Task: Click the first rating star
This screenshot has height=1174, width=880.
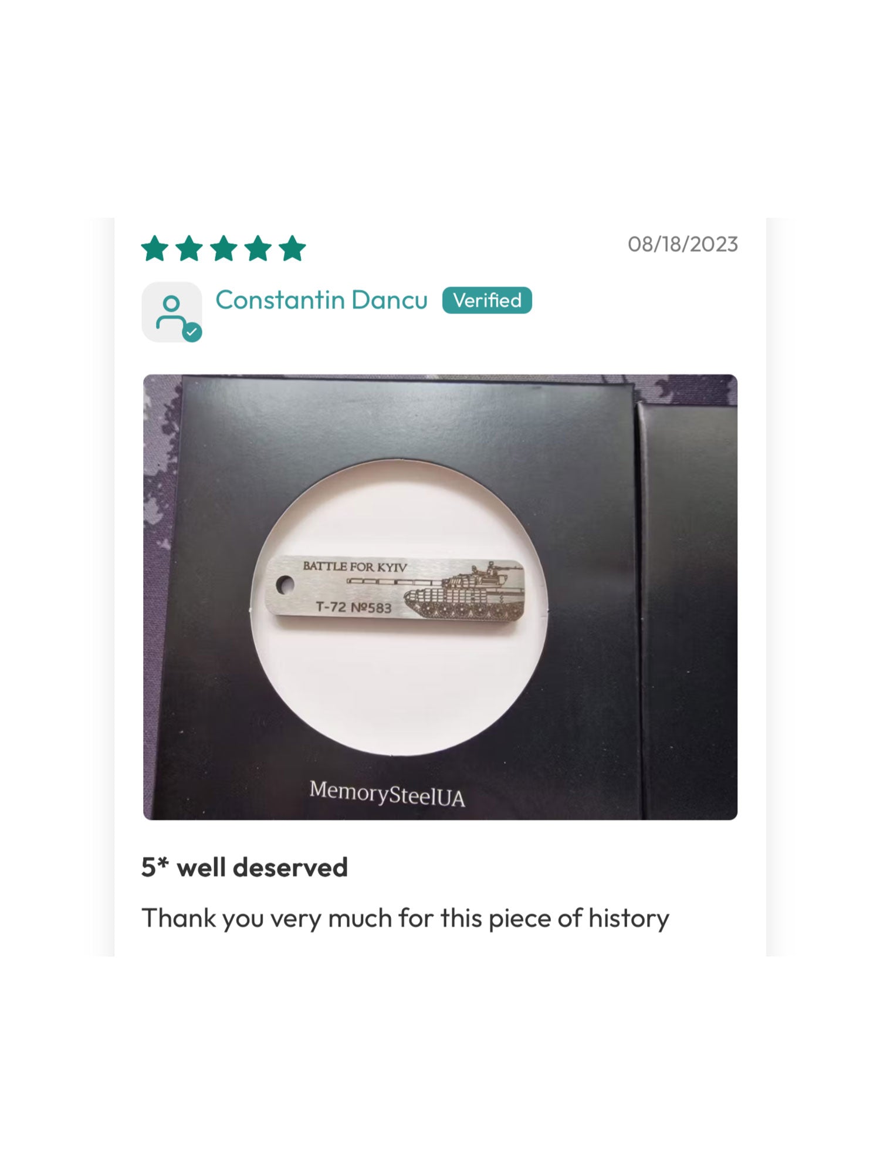Action: [x=155, y=248]
